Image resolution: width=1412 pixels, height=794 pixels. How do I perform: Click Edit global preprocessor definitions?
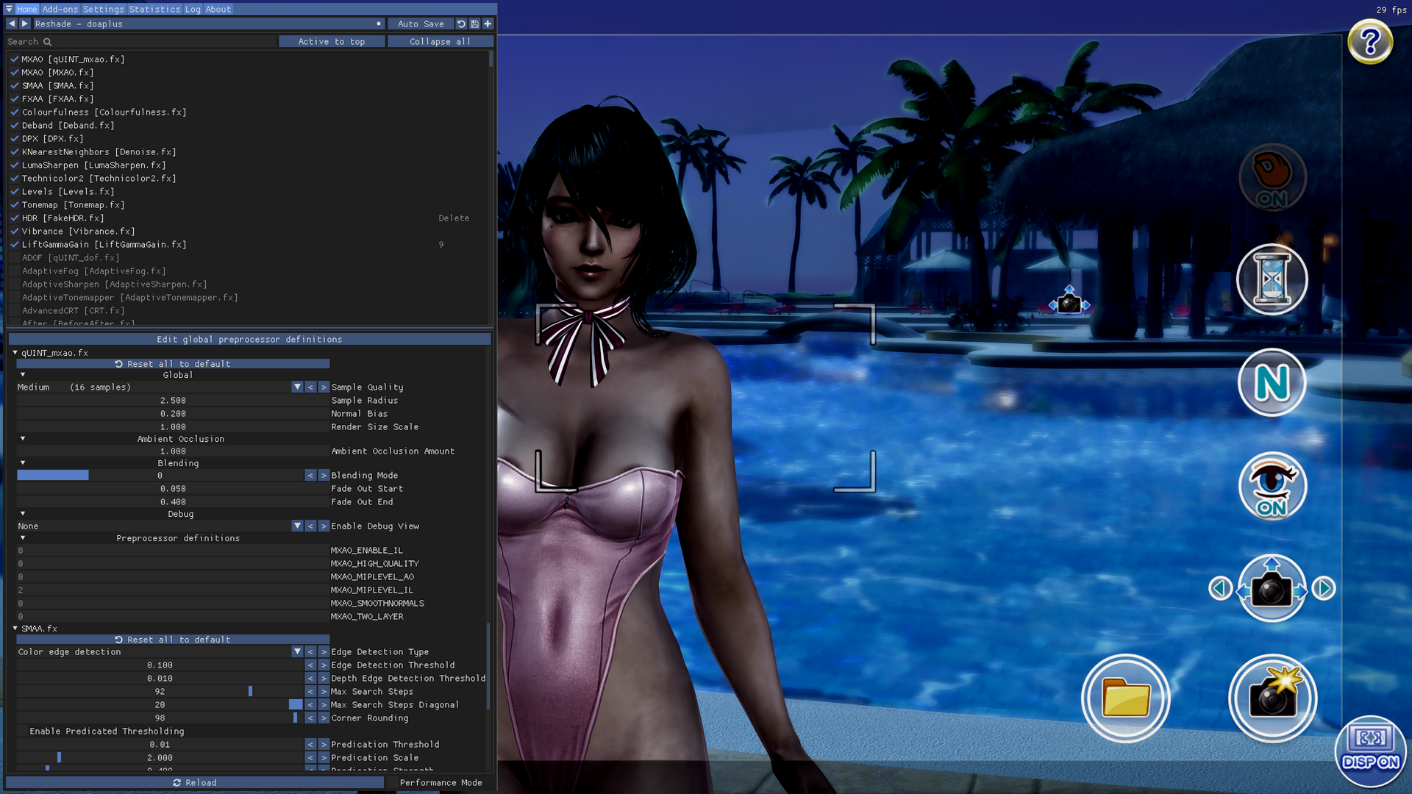point(249,340)
